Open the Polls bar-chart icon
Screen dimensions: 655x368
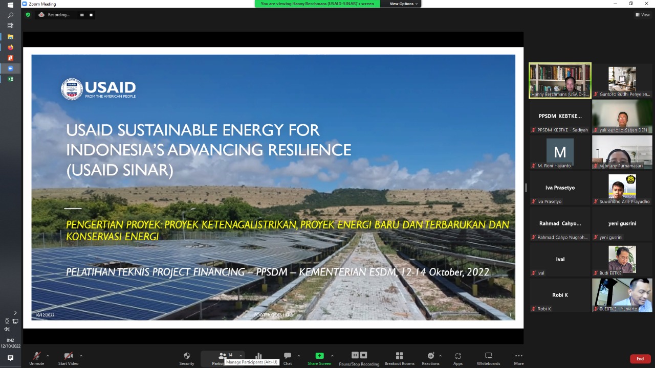[258, 356]
